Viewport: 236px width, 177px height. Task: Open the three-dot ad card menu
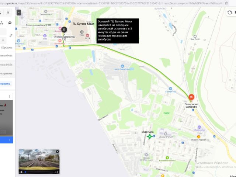10,97
